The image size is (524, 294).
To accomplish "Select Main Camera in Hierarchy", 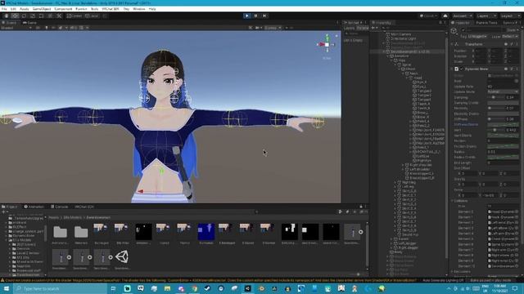I will pos(400,34).
